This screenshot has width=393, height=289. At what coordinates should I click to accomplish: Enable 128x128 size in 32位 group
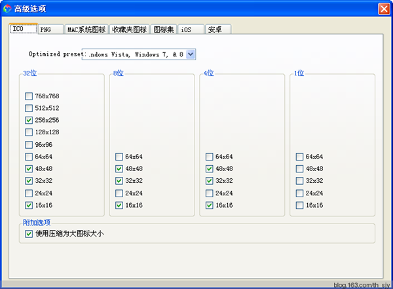coord(29,132)
